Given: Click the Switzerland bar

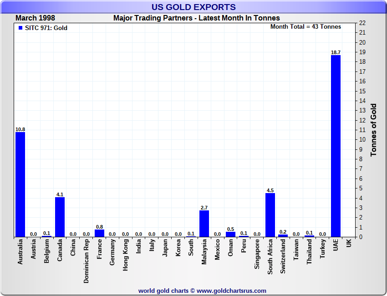Looking at the screenshot, I should coord(283,236).
